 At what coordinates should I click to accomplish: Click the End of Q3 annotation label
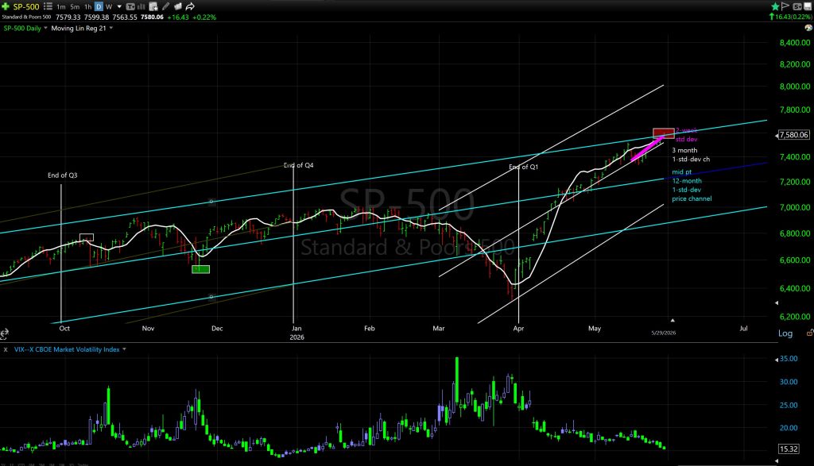pos(62,175)
